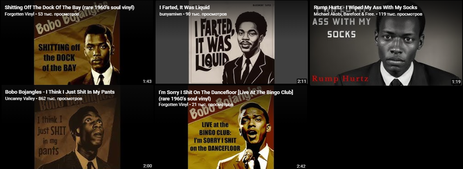Image resolution: width=463 pixels, height=169 pixels.
Task: Open the 'Michael Akobi, Barefoot & Free.' channel
Action: 344,14
